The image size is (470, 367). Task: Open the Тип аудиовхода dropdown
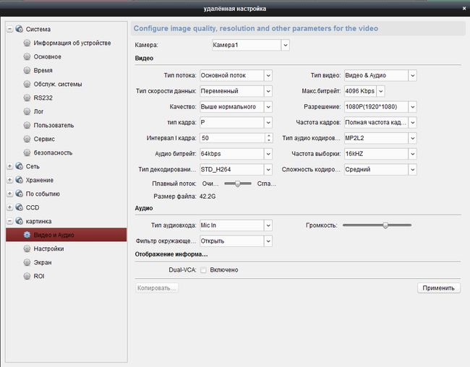point(268,225)
